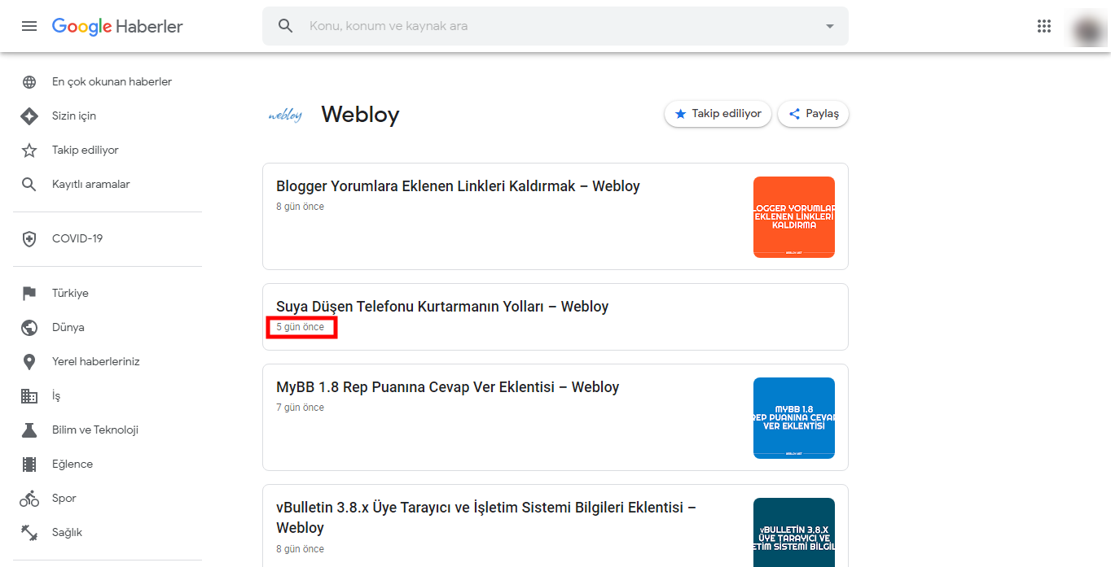Click the search magnifier icon
The width and height of the screenshot is (1111, 567).
[285, 26]
